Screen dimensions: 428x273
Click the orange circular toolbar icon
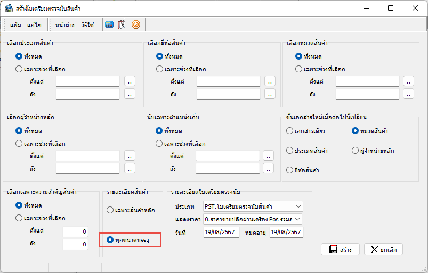135,24
